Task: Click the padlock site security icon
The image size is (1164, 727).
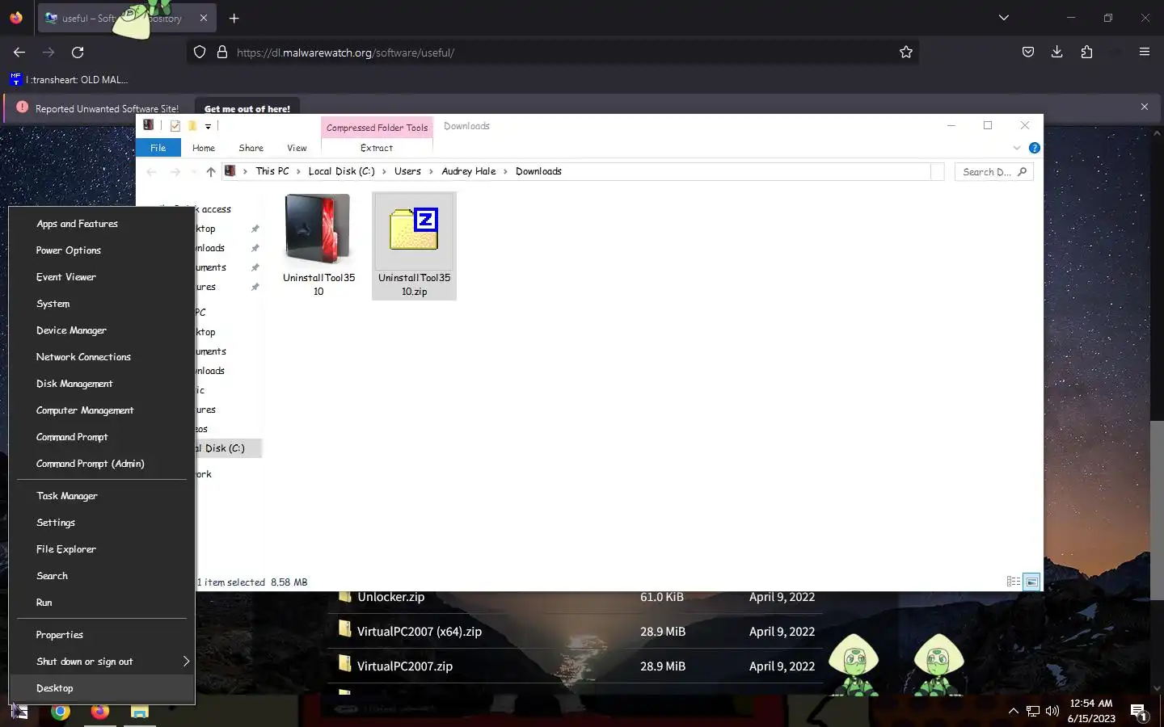Action: tap(221, 53)
